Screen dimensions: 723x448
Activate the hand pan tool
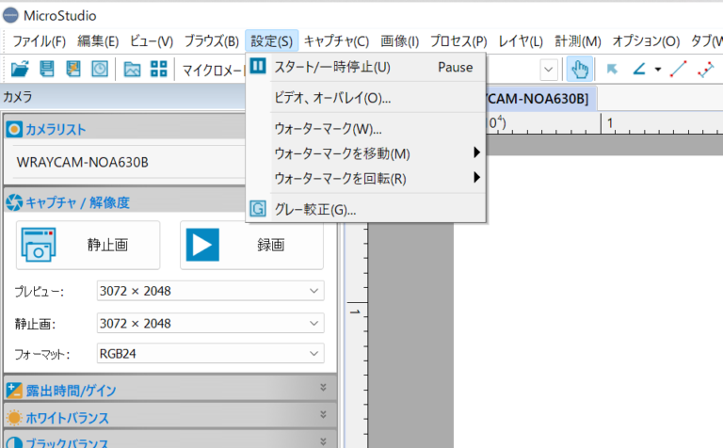pos(580,69)
